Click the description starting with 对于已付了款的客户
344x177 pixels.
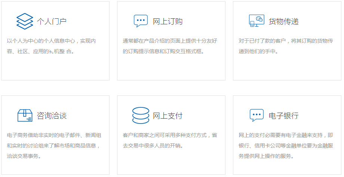[286, 46]
